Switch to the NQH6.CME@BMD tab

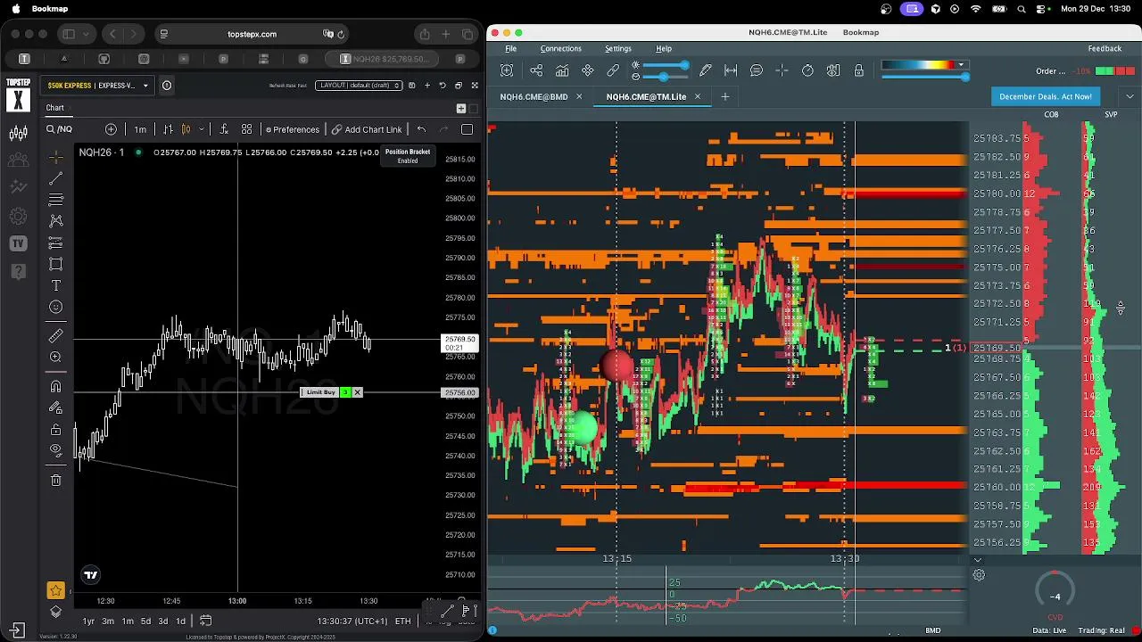(534, 96)
